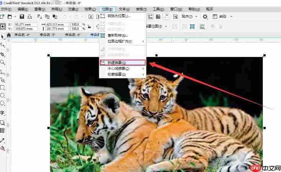Screen dimensions: 281x172
Task: Click the Options gear icon
Action: 205,17
